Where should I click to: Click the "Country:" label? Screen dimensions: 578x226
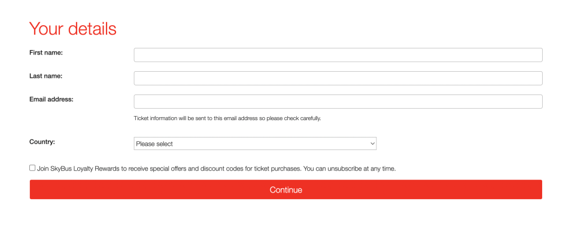[42, 142]
